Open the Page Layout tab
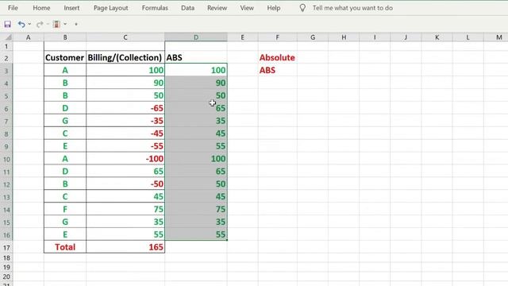The height and width of the screenshot is (286, 508). pos(111,8)
